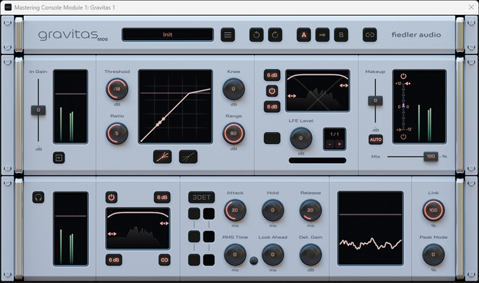The image size is (479, 283).
Task: Toggle the upper filter section power button
Action: click(272, 91)
